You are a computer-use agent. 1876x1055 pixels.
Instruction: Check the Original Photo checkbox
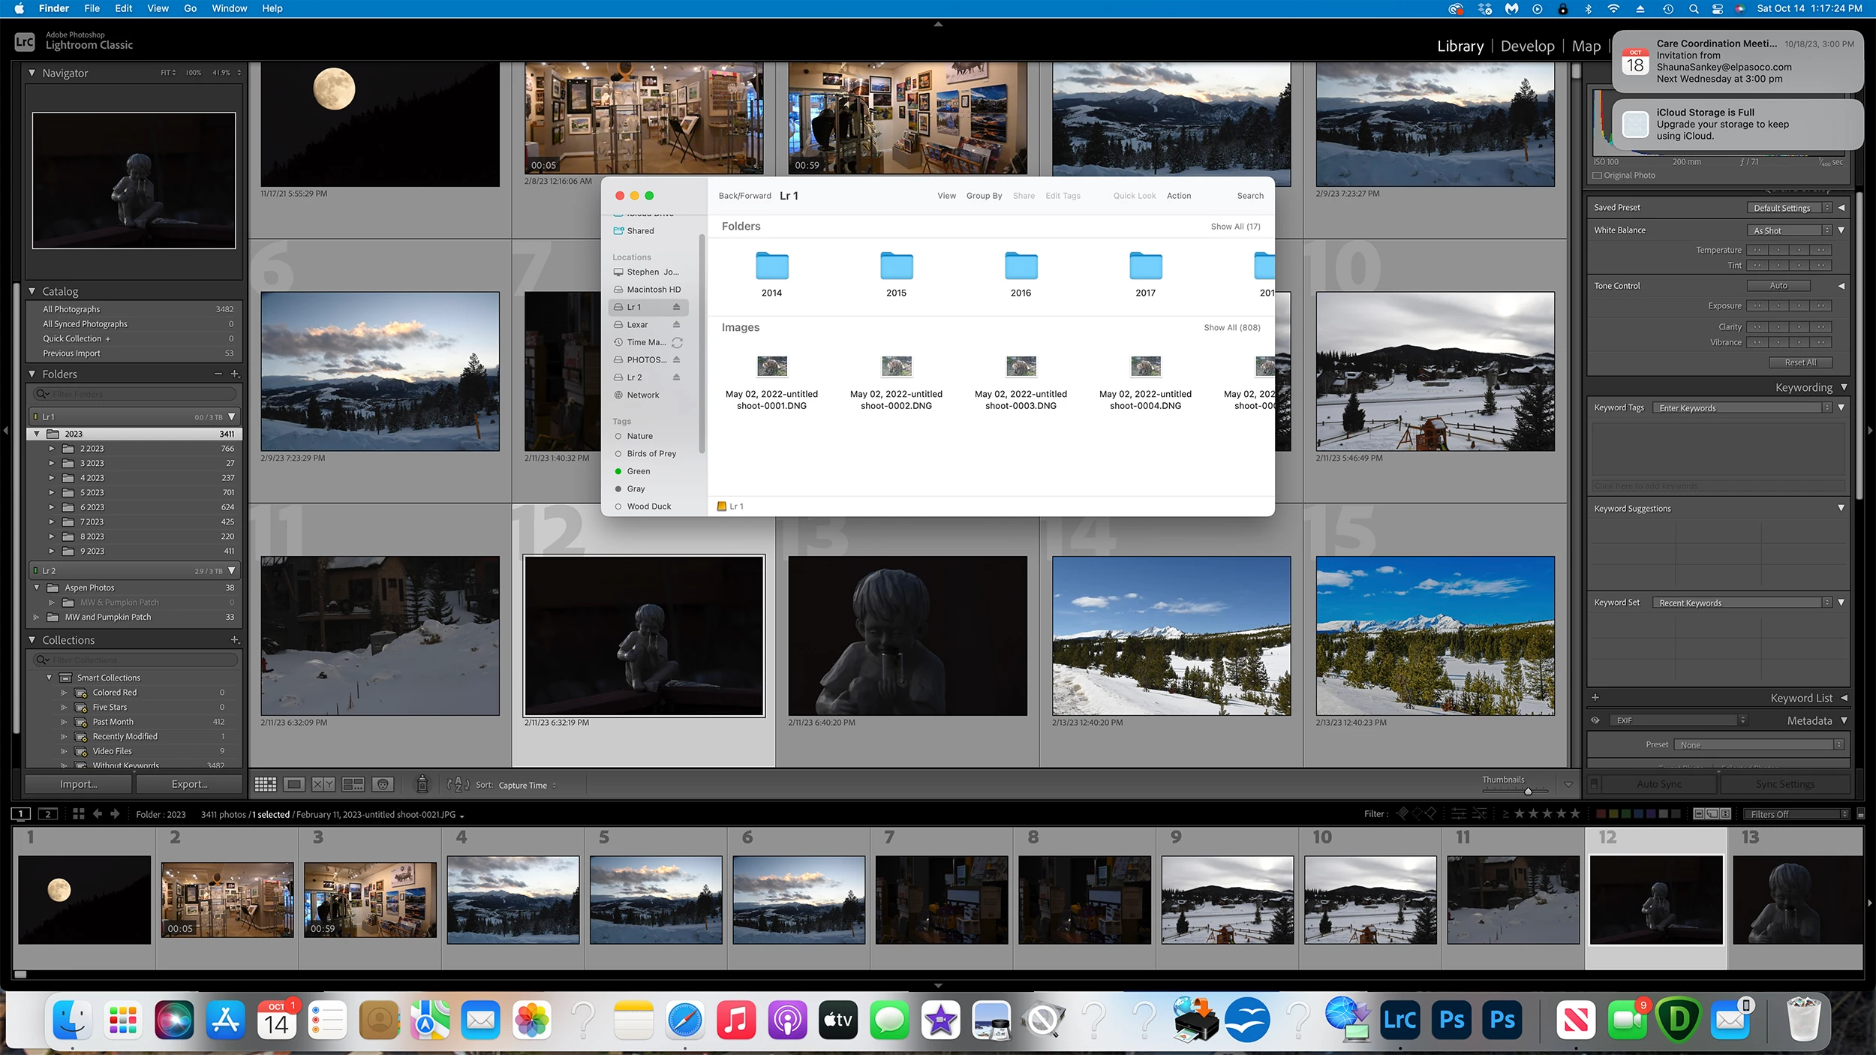[x=1597, y=176]
